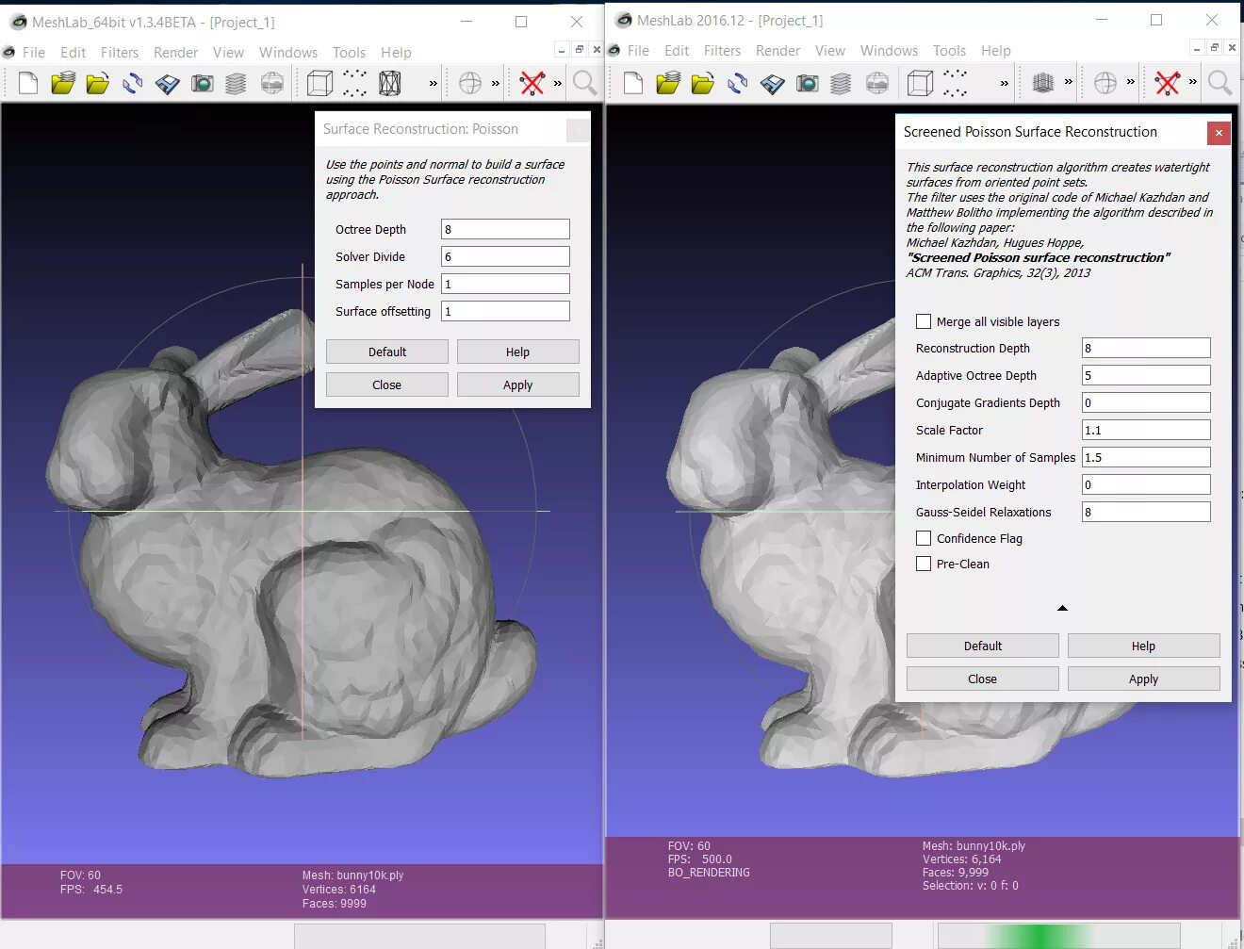Export mesh floppy icon in left MeshLab window

coord(168,84)
